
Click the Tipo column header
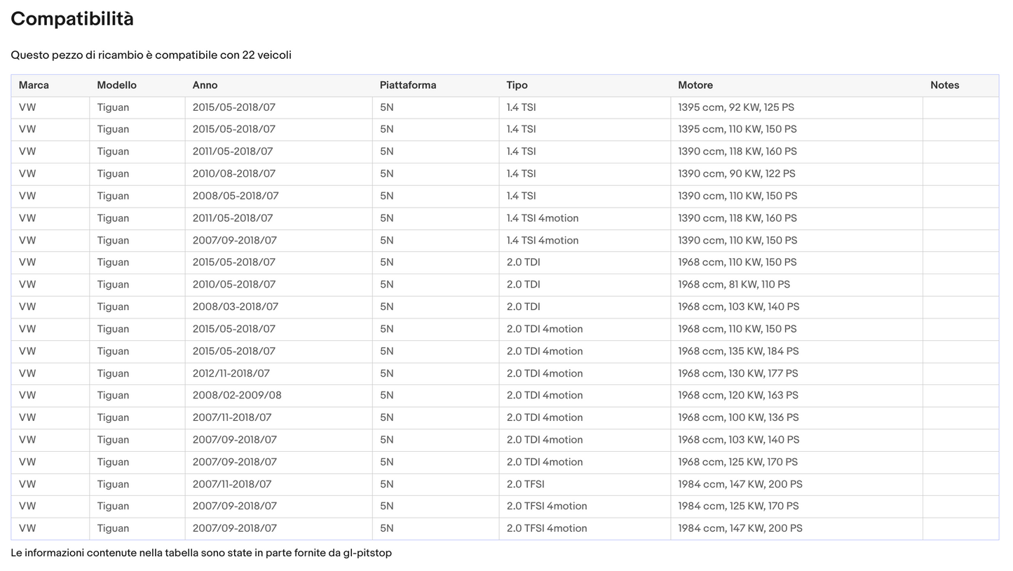tap(517, 85)
